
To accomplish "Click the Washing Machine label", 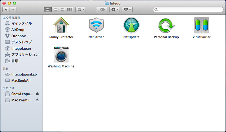I will click(61, 66).
